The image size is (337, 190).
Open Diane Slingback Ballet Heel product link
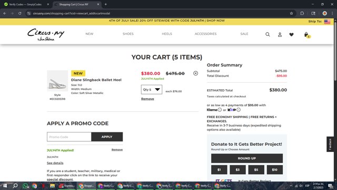click(96, 80)
